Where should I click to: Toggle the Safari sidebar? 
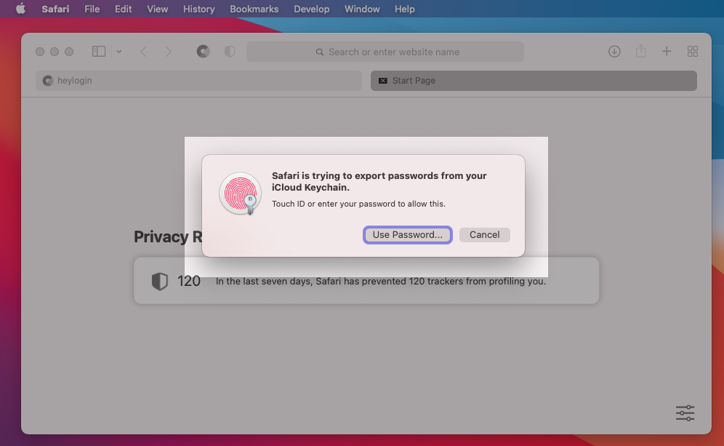99,52
